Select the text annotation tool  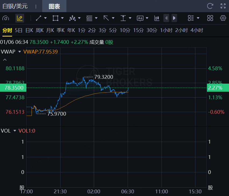[x=140, y=18]
